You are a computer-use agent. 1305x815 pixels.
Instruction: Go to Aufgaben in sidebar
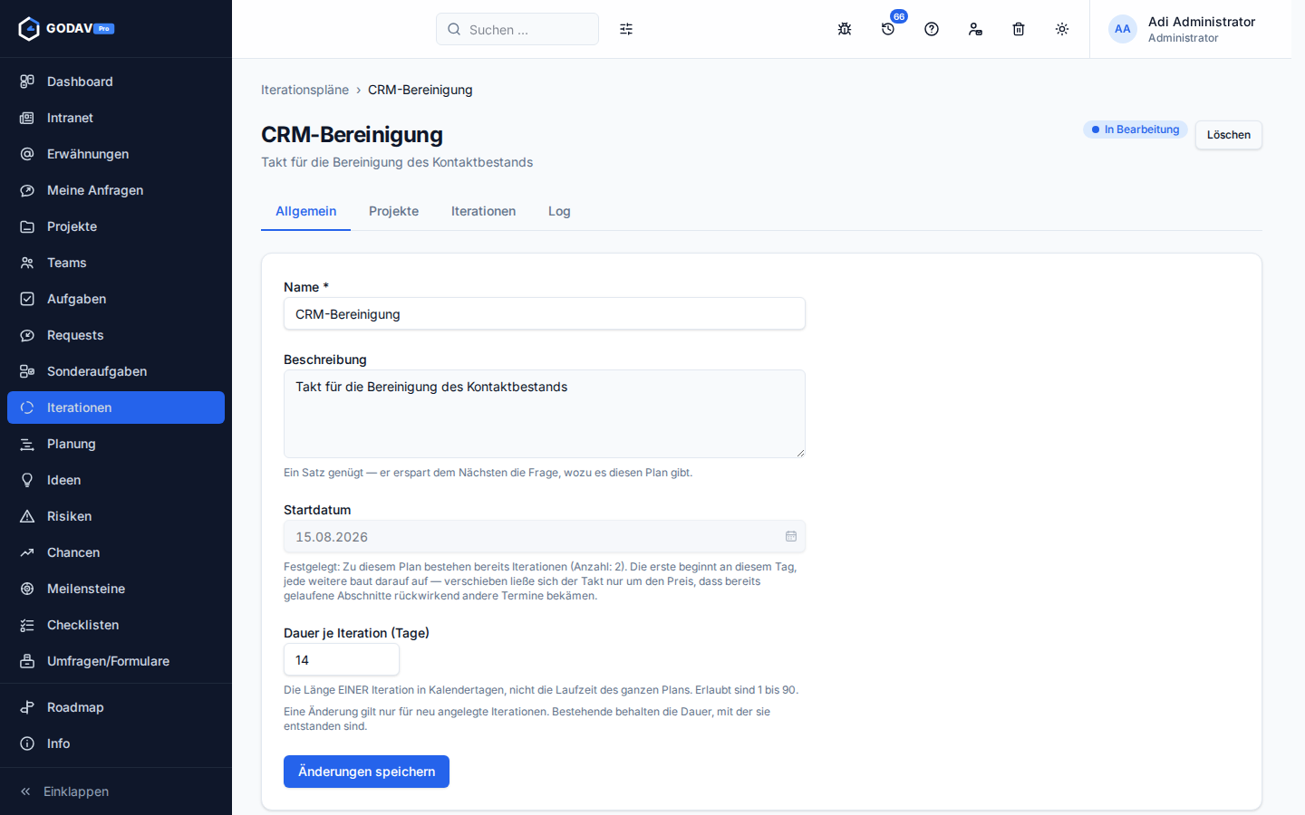[x=116, y=299]
